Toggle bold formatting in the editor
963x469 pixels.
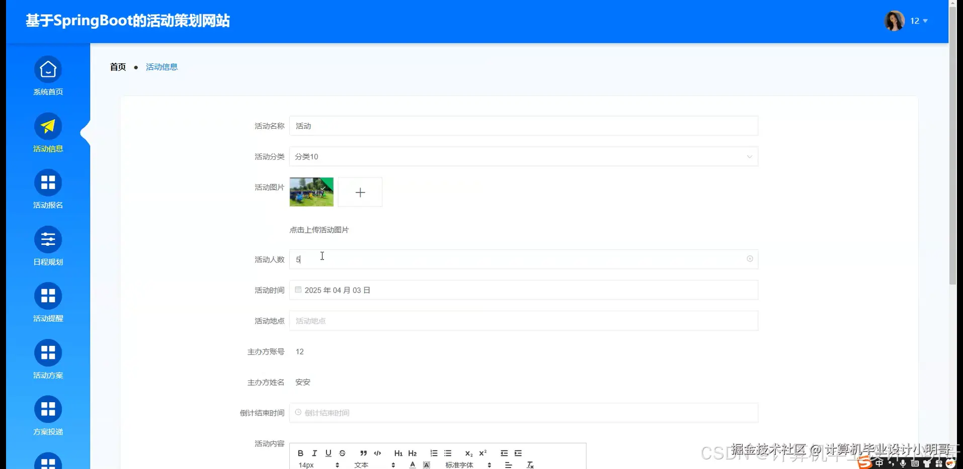300,453
